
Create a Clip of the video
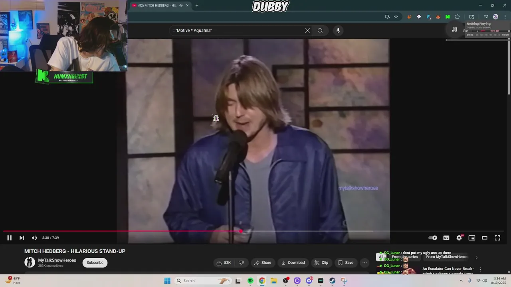[321, 263]
